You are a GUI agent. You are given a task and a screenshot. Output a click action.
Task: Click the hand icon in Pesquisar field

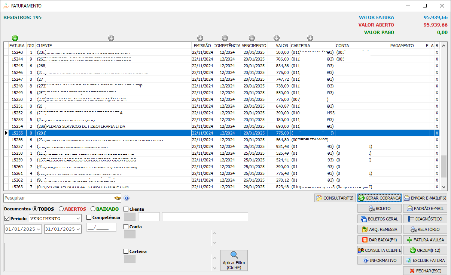(x=118, y=198)
